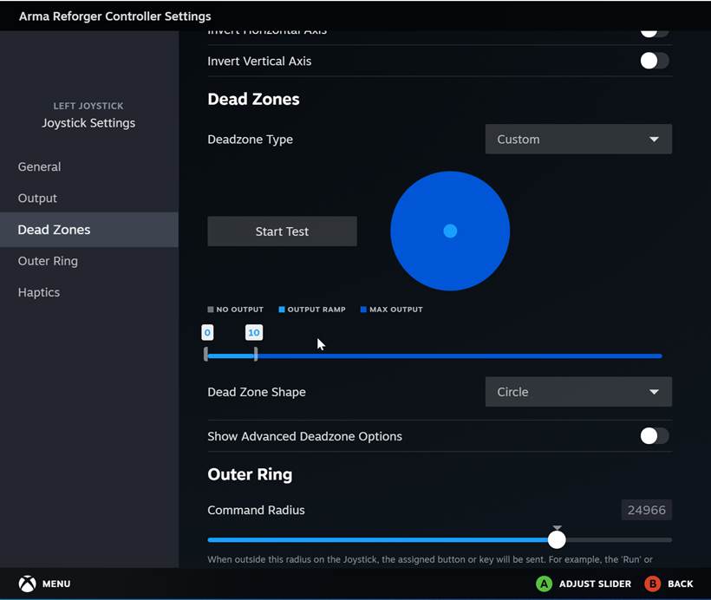This screenshot has height=600, width=711.
Task: Click the deadzone range slider track
Action: click(434, 356)
